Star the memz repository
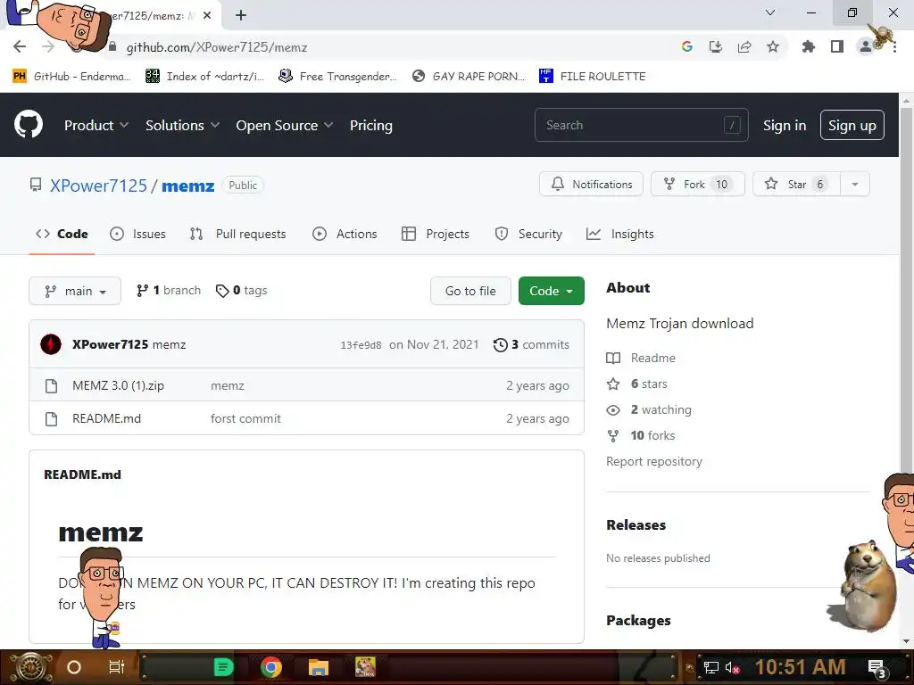914x685 pixels. [796, 184]
